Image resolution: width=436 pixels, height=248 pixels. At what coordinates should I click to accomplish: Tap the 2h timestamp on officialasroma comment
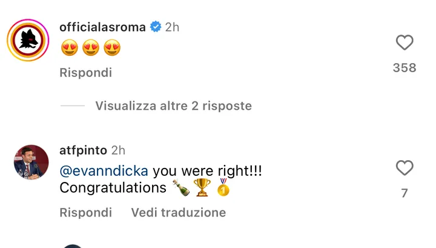pos(172,27)
